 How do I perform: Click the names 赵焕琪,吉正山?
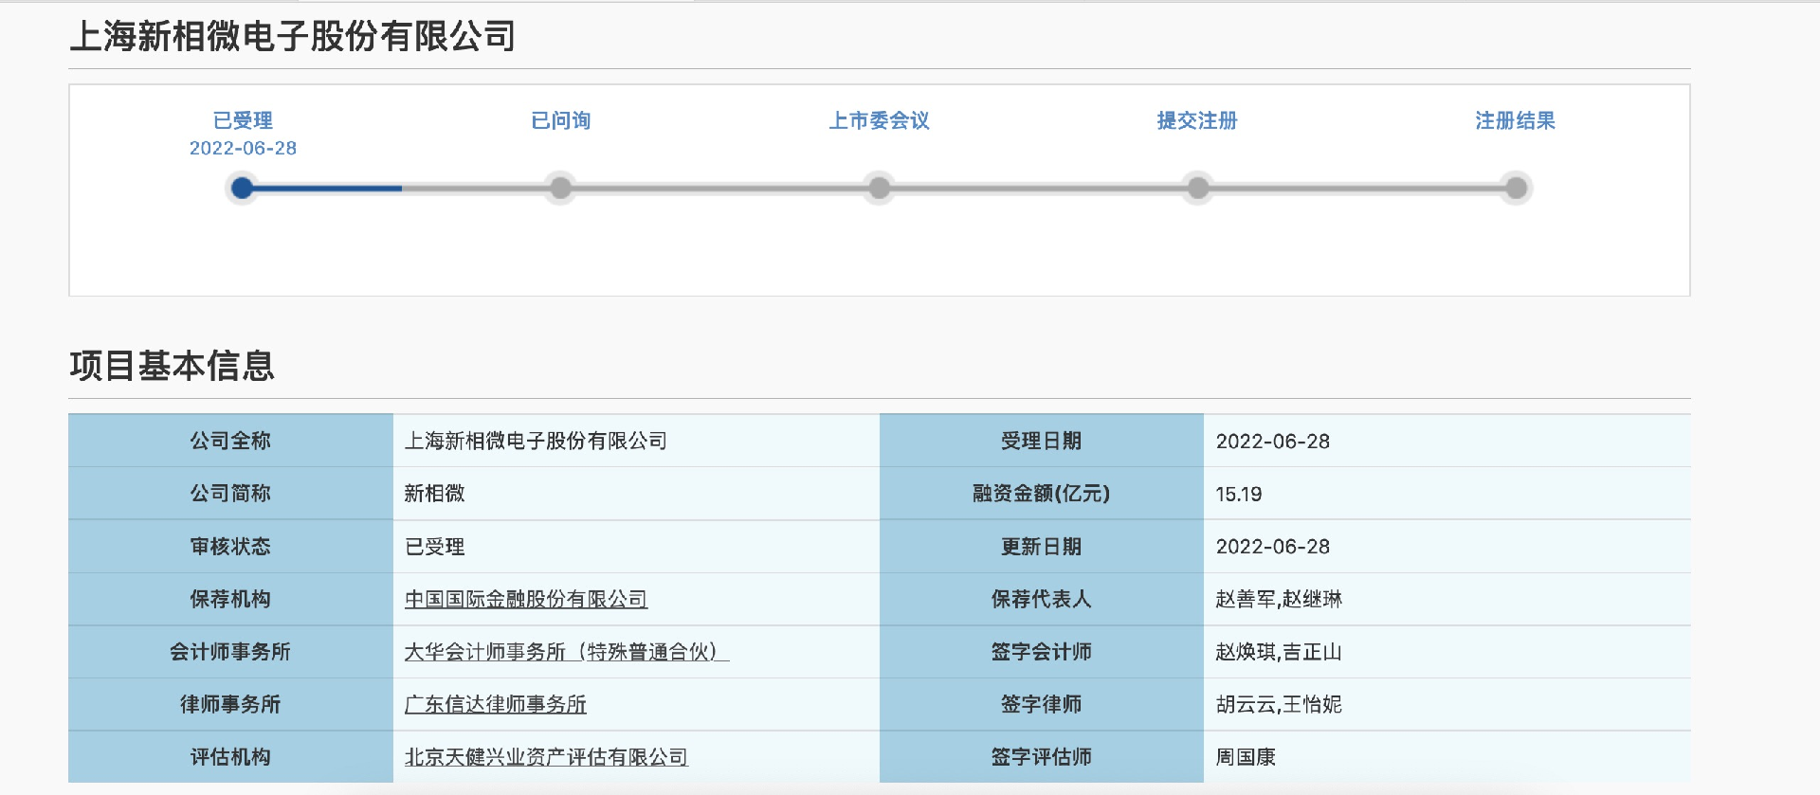point(1279,652)
